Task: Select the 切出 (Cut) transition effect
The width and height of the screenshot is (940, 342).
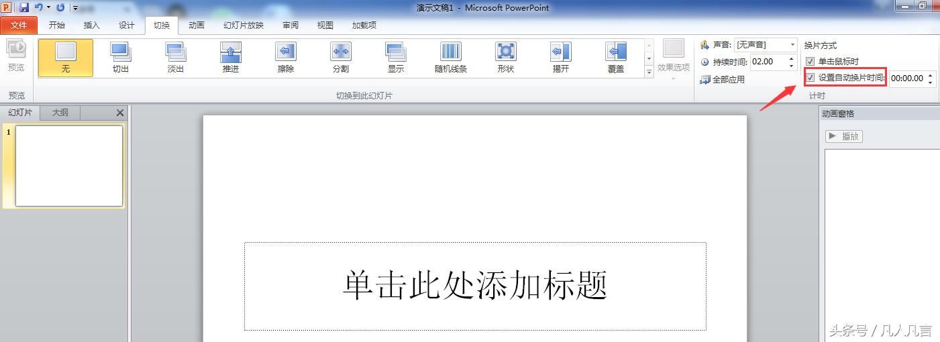Action: [121, 57]
